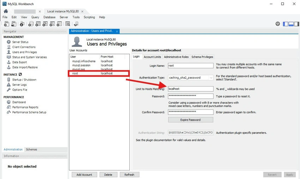Select the mysql.infoschema user account row
This screenshot has height=179, width=300.
(x=99, y=61)
